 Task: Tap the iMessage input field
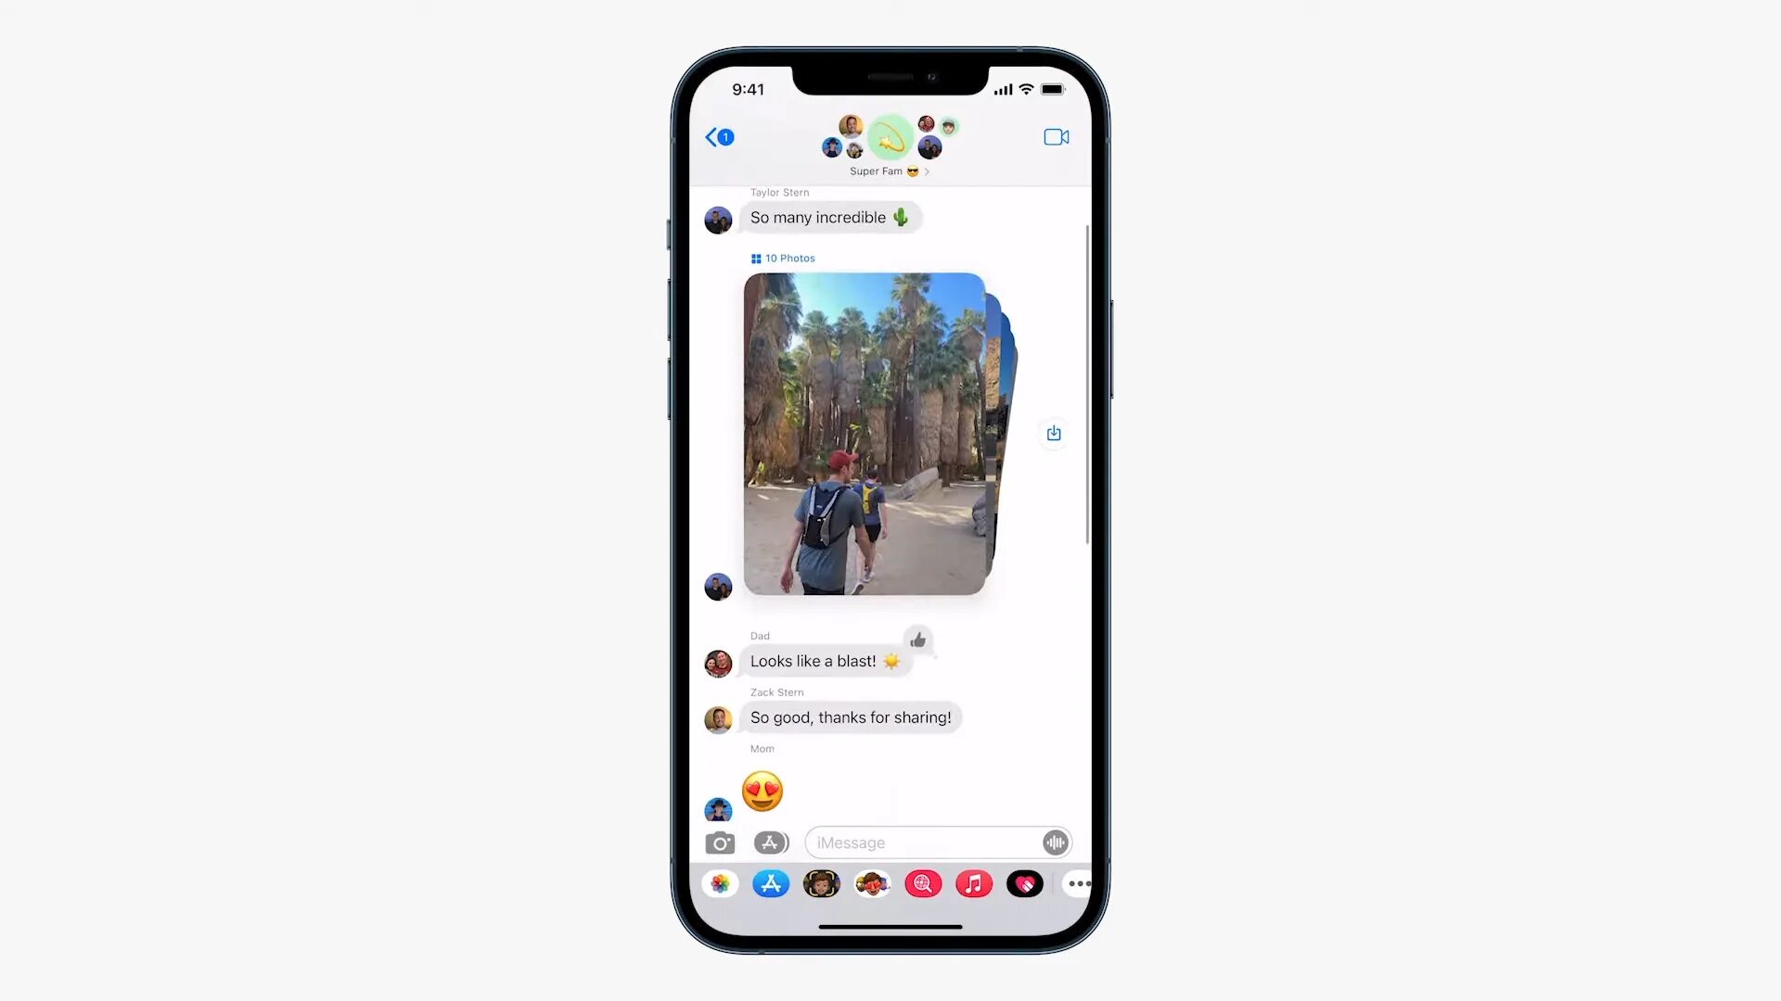pyautogui.click(x=922, y=843)
